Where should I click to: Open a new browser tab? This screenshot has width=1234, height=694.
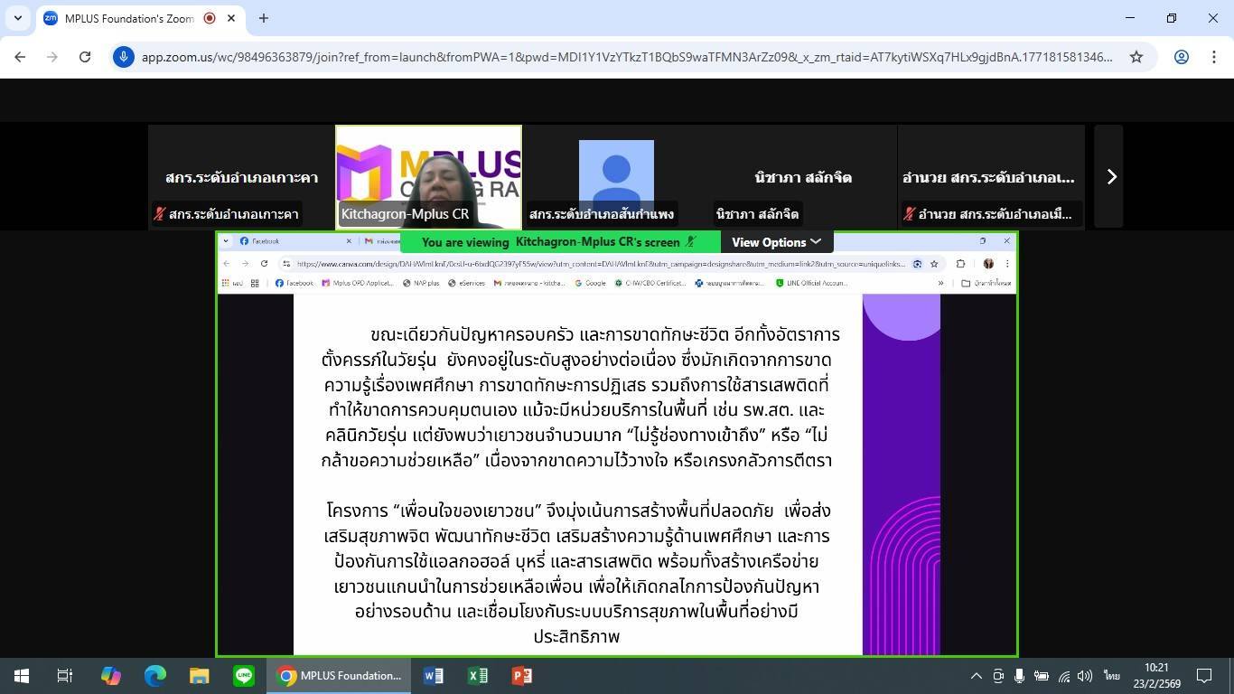[x=264, y=18]
